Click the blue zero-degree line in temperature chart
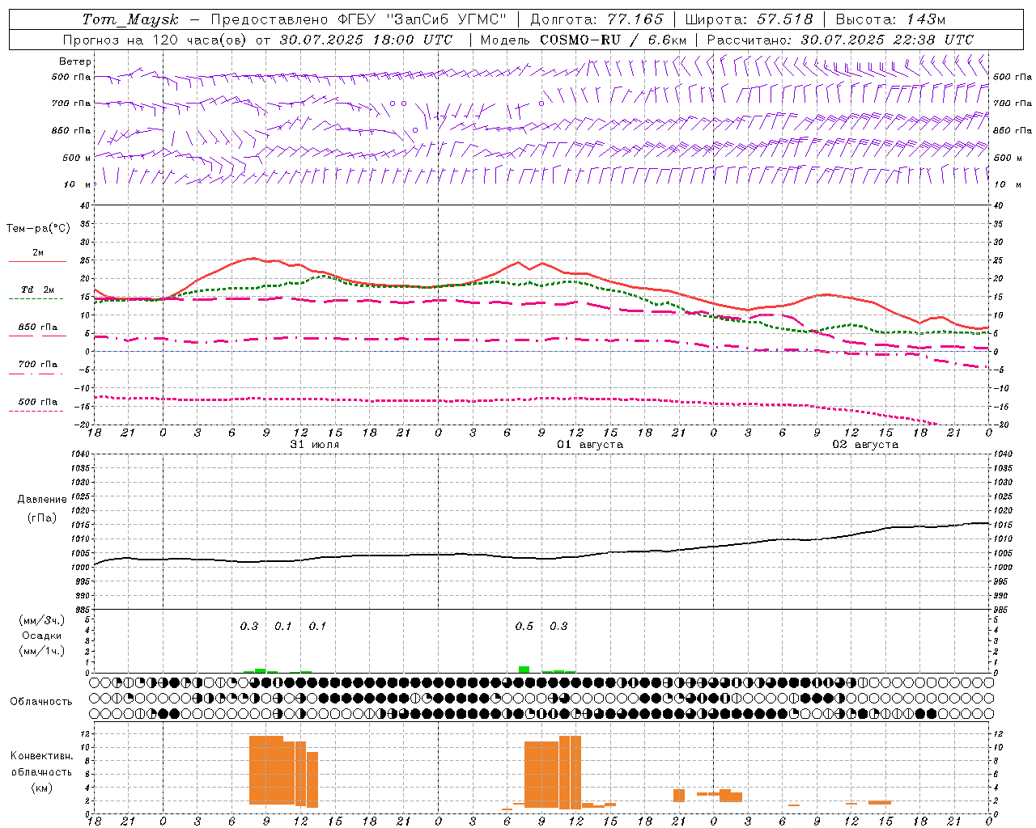The width and height of the screenshot is (1036, 828). pos(541,352)
